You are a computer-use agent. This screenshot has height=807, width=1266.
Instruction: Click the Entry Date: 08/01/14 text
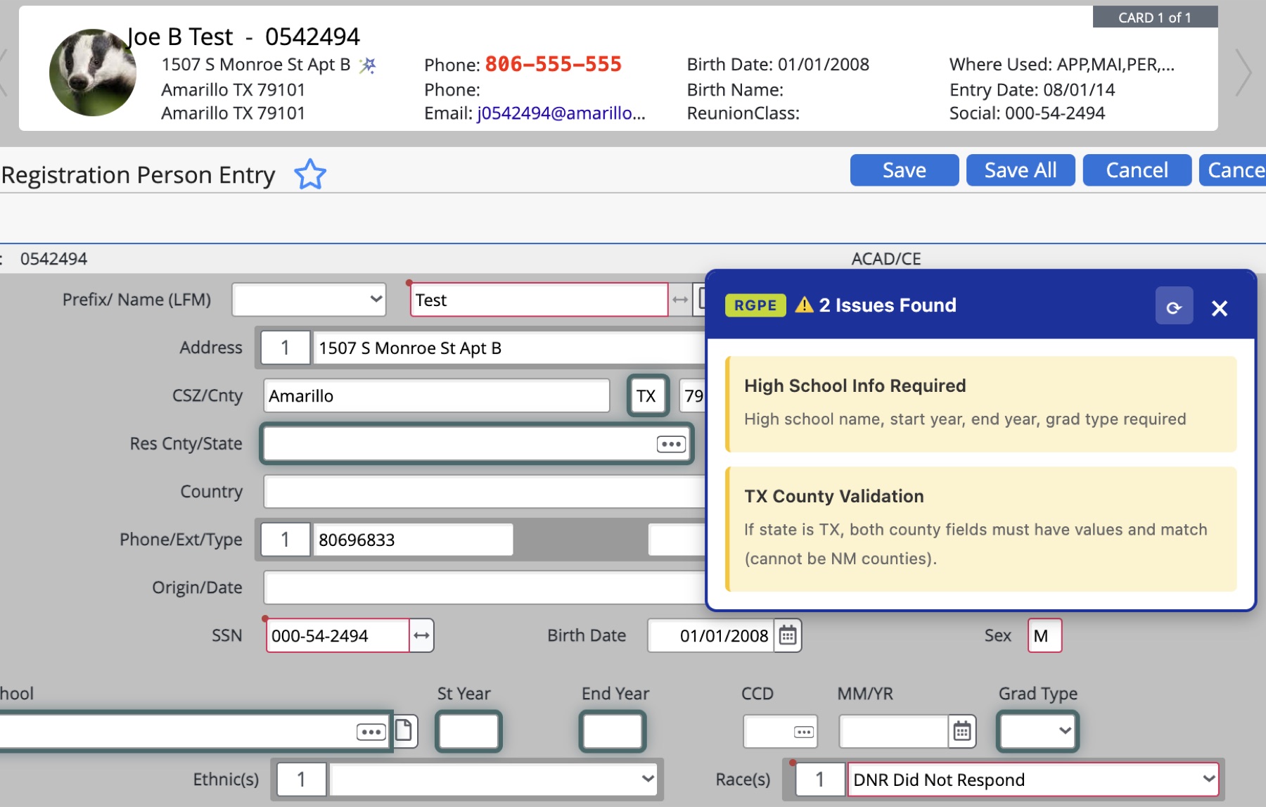point(1032,90)
